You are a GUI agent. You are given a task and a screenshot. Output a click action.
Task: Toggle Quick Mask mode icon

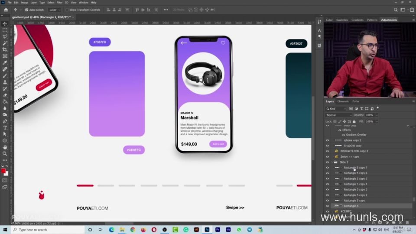coord(5,180)
